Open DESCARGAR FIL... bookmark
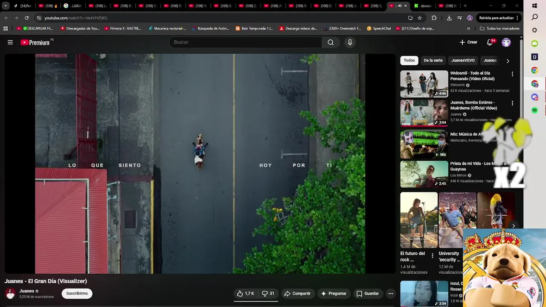The image size is (546, 307). point(35,29)
